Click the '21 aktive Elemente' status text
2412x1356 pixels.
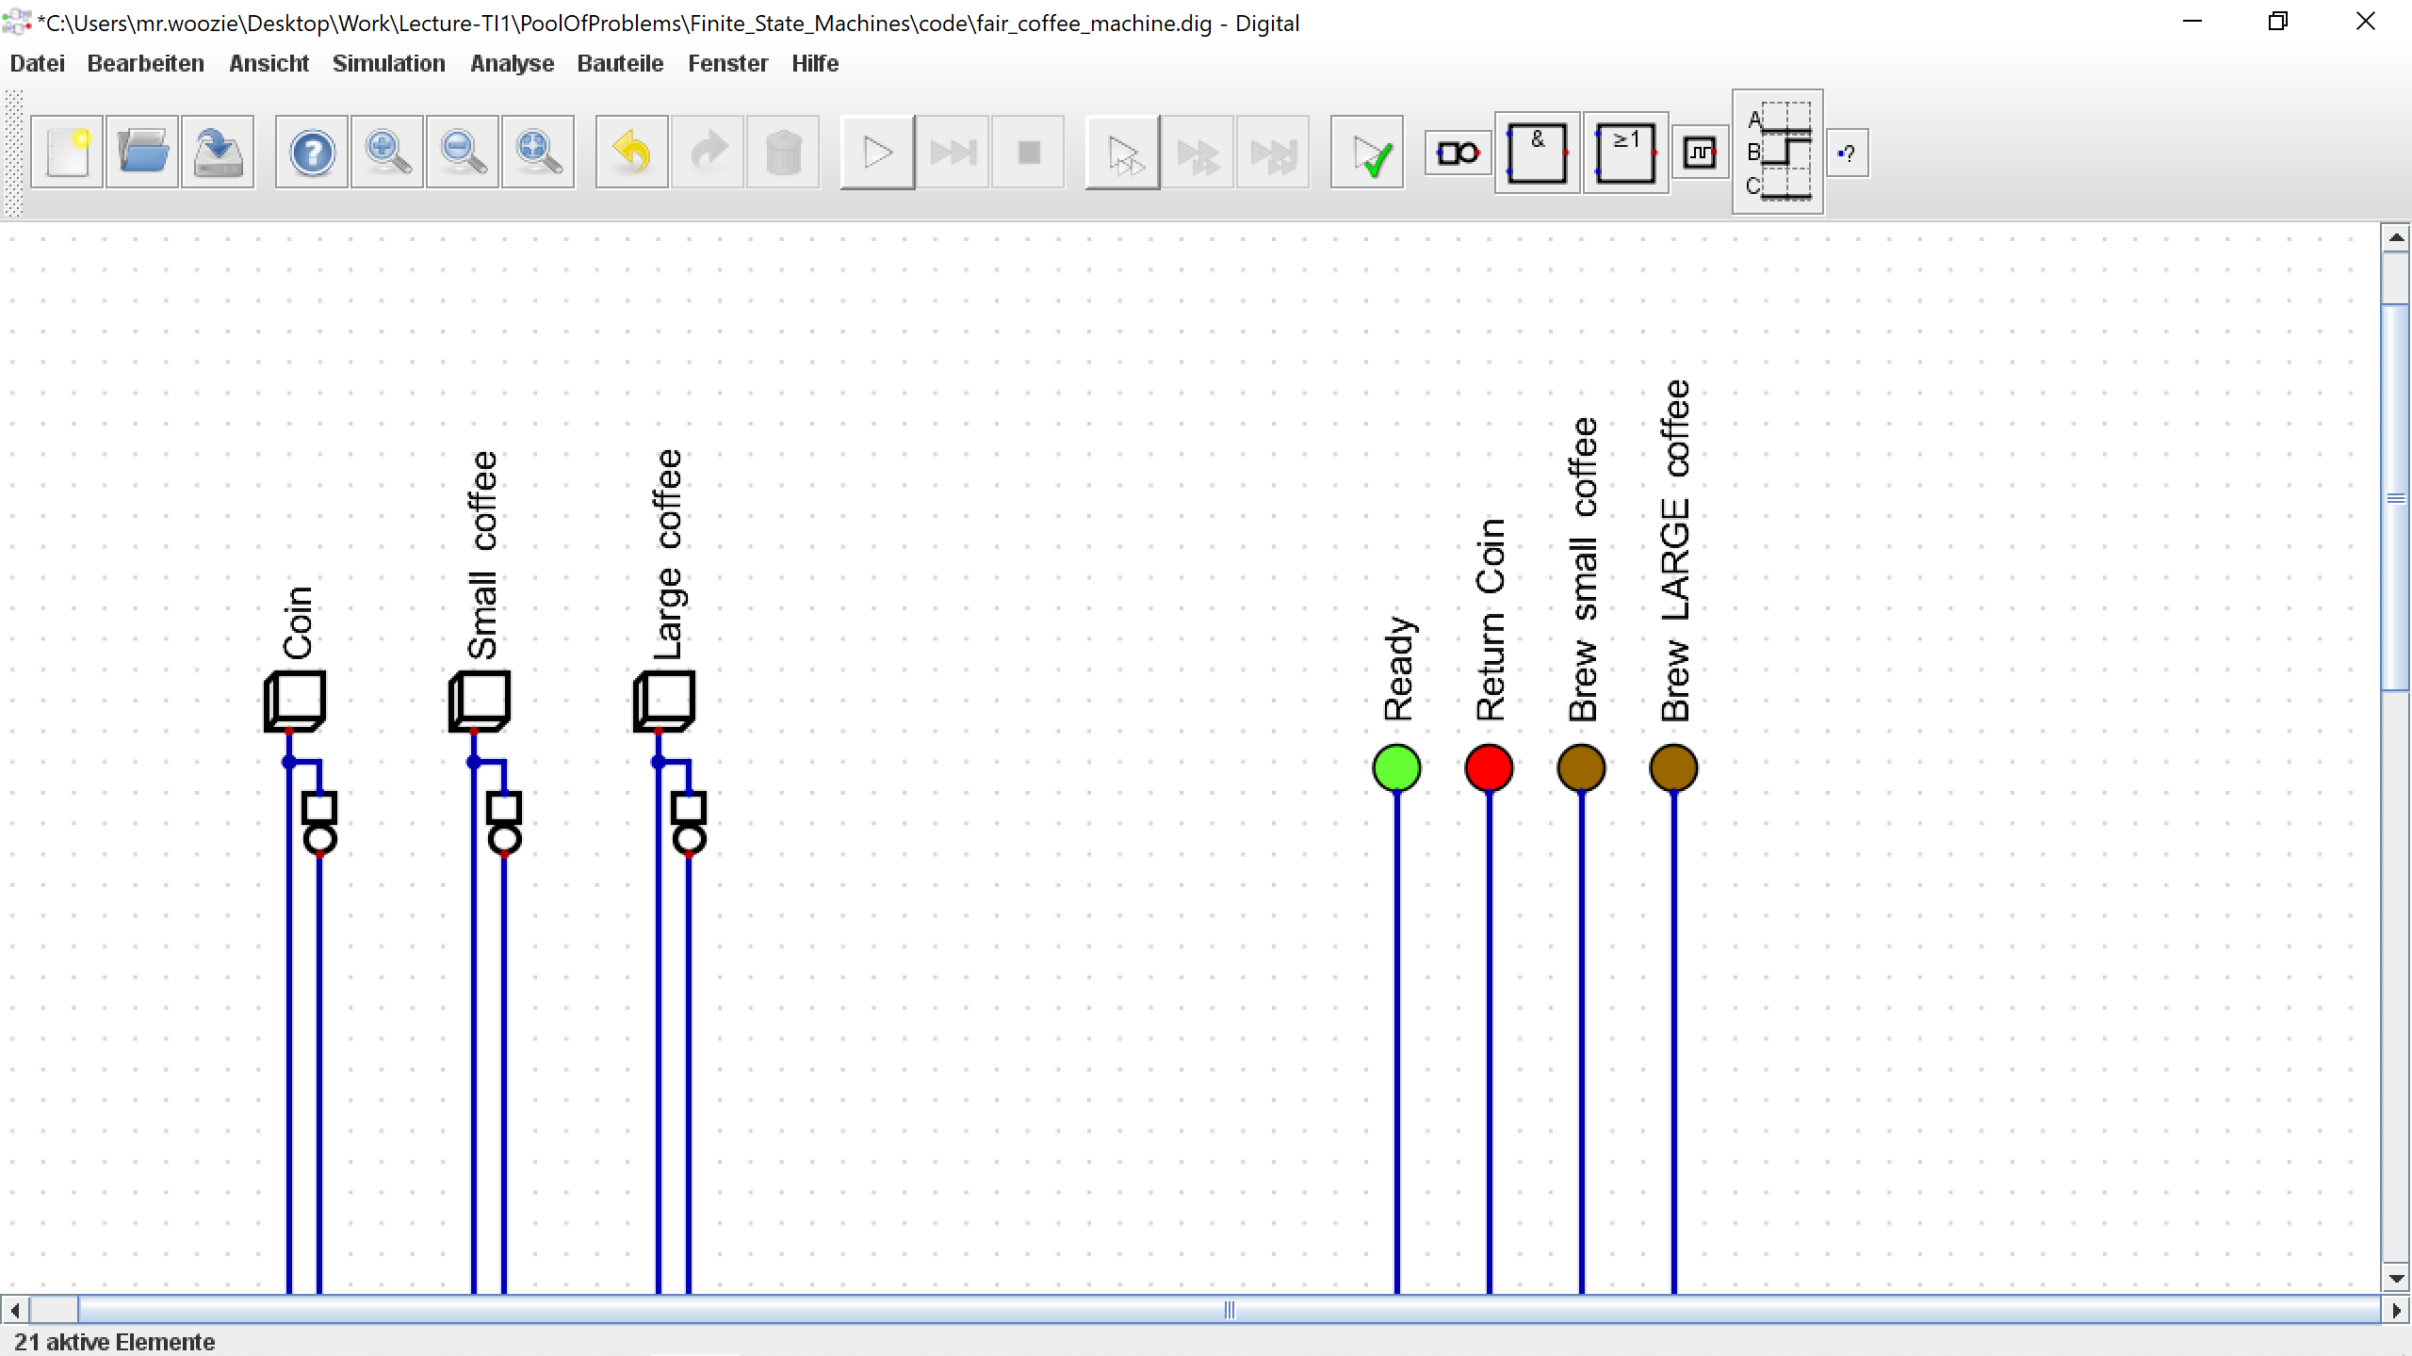115,1341
